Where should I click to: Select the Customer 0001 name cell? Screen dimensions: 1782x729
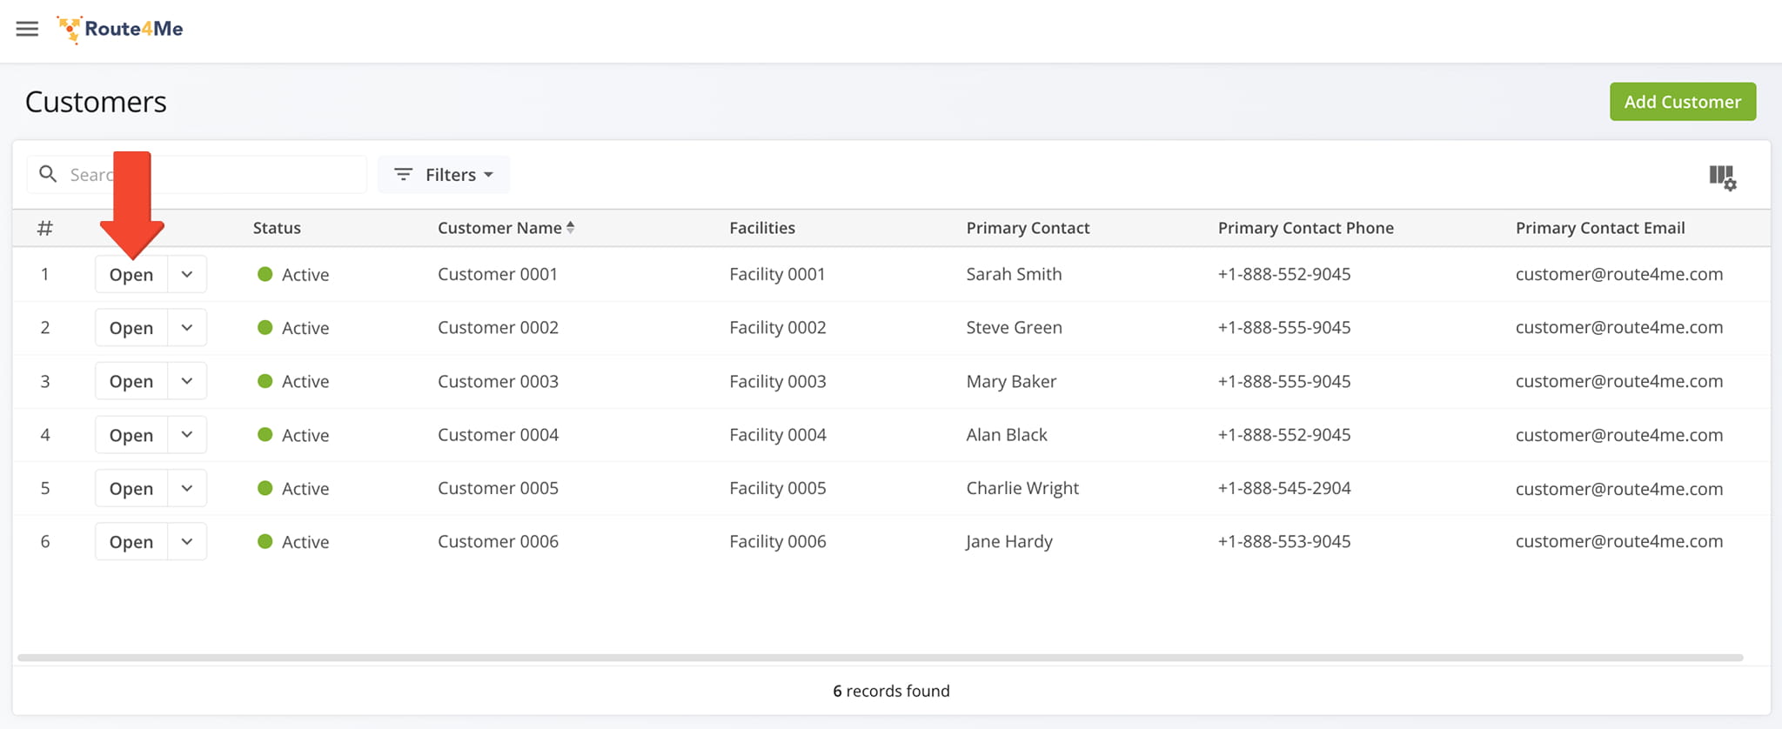498,274
